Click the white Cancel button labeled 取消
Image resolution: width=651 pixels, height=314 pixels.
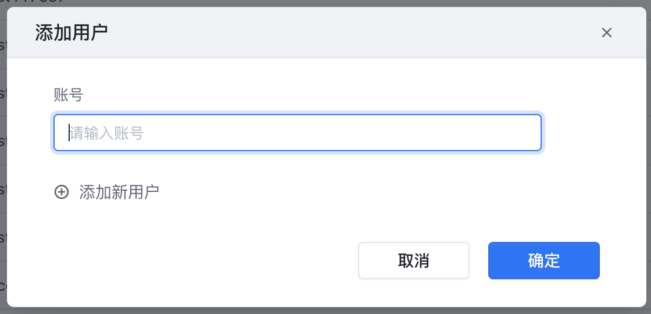tap(413, 261)
